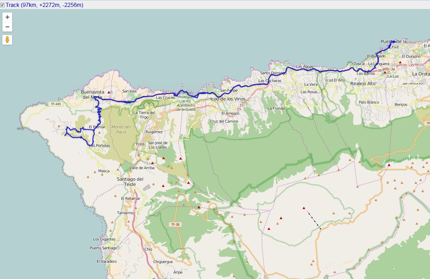Screen dimensions: 430x279
Task: Click the TF-38 road shield
Action: click(176, 225)
